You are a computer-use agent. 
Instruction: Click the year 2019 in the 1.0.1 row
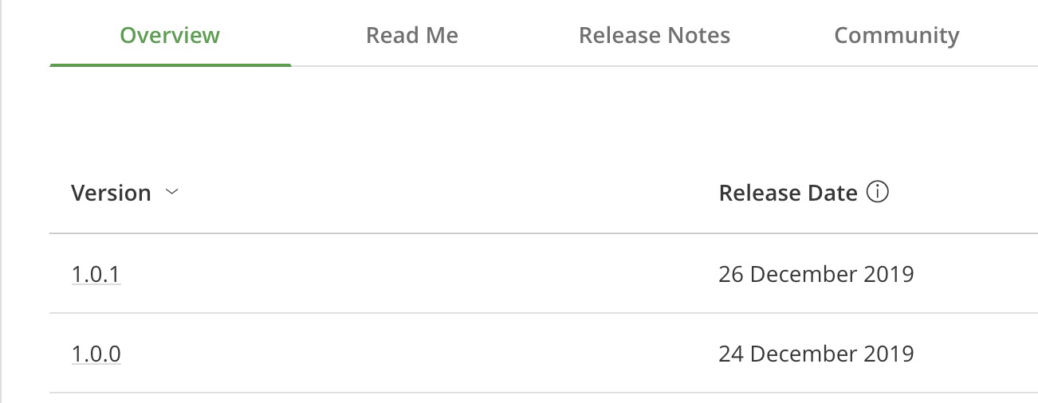click(x=889, y=274)
